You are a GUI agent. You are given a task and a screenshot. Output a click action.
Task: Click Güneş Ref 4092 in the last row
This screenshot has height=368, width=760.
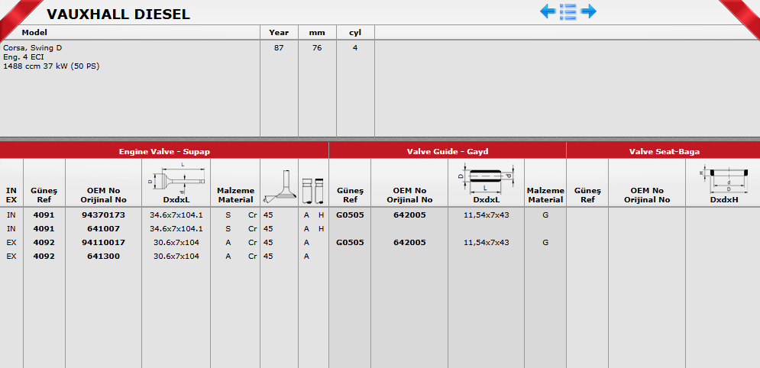pos(44,256)
